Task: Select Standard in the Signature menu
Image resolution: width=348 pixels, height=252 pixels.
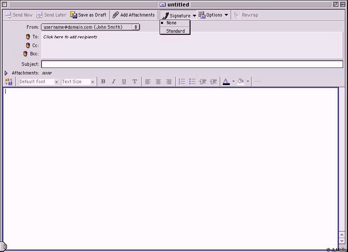Action: coord(175,31)
